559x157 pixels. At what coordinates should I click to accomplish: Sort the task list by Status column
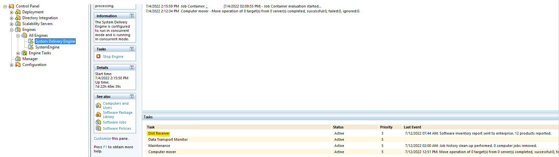pyautogui.click(x=338, y=127)
